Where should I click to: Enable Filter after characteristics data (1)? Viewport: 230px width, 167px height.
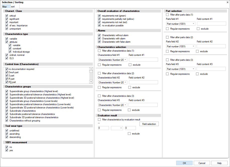99,51
